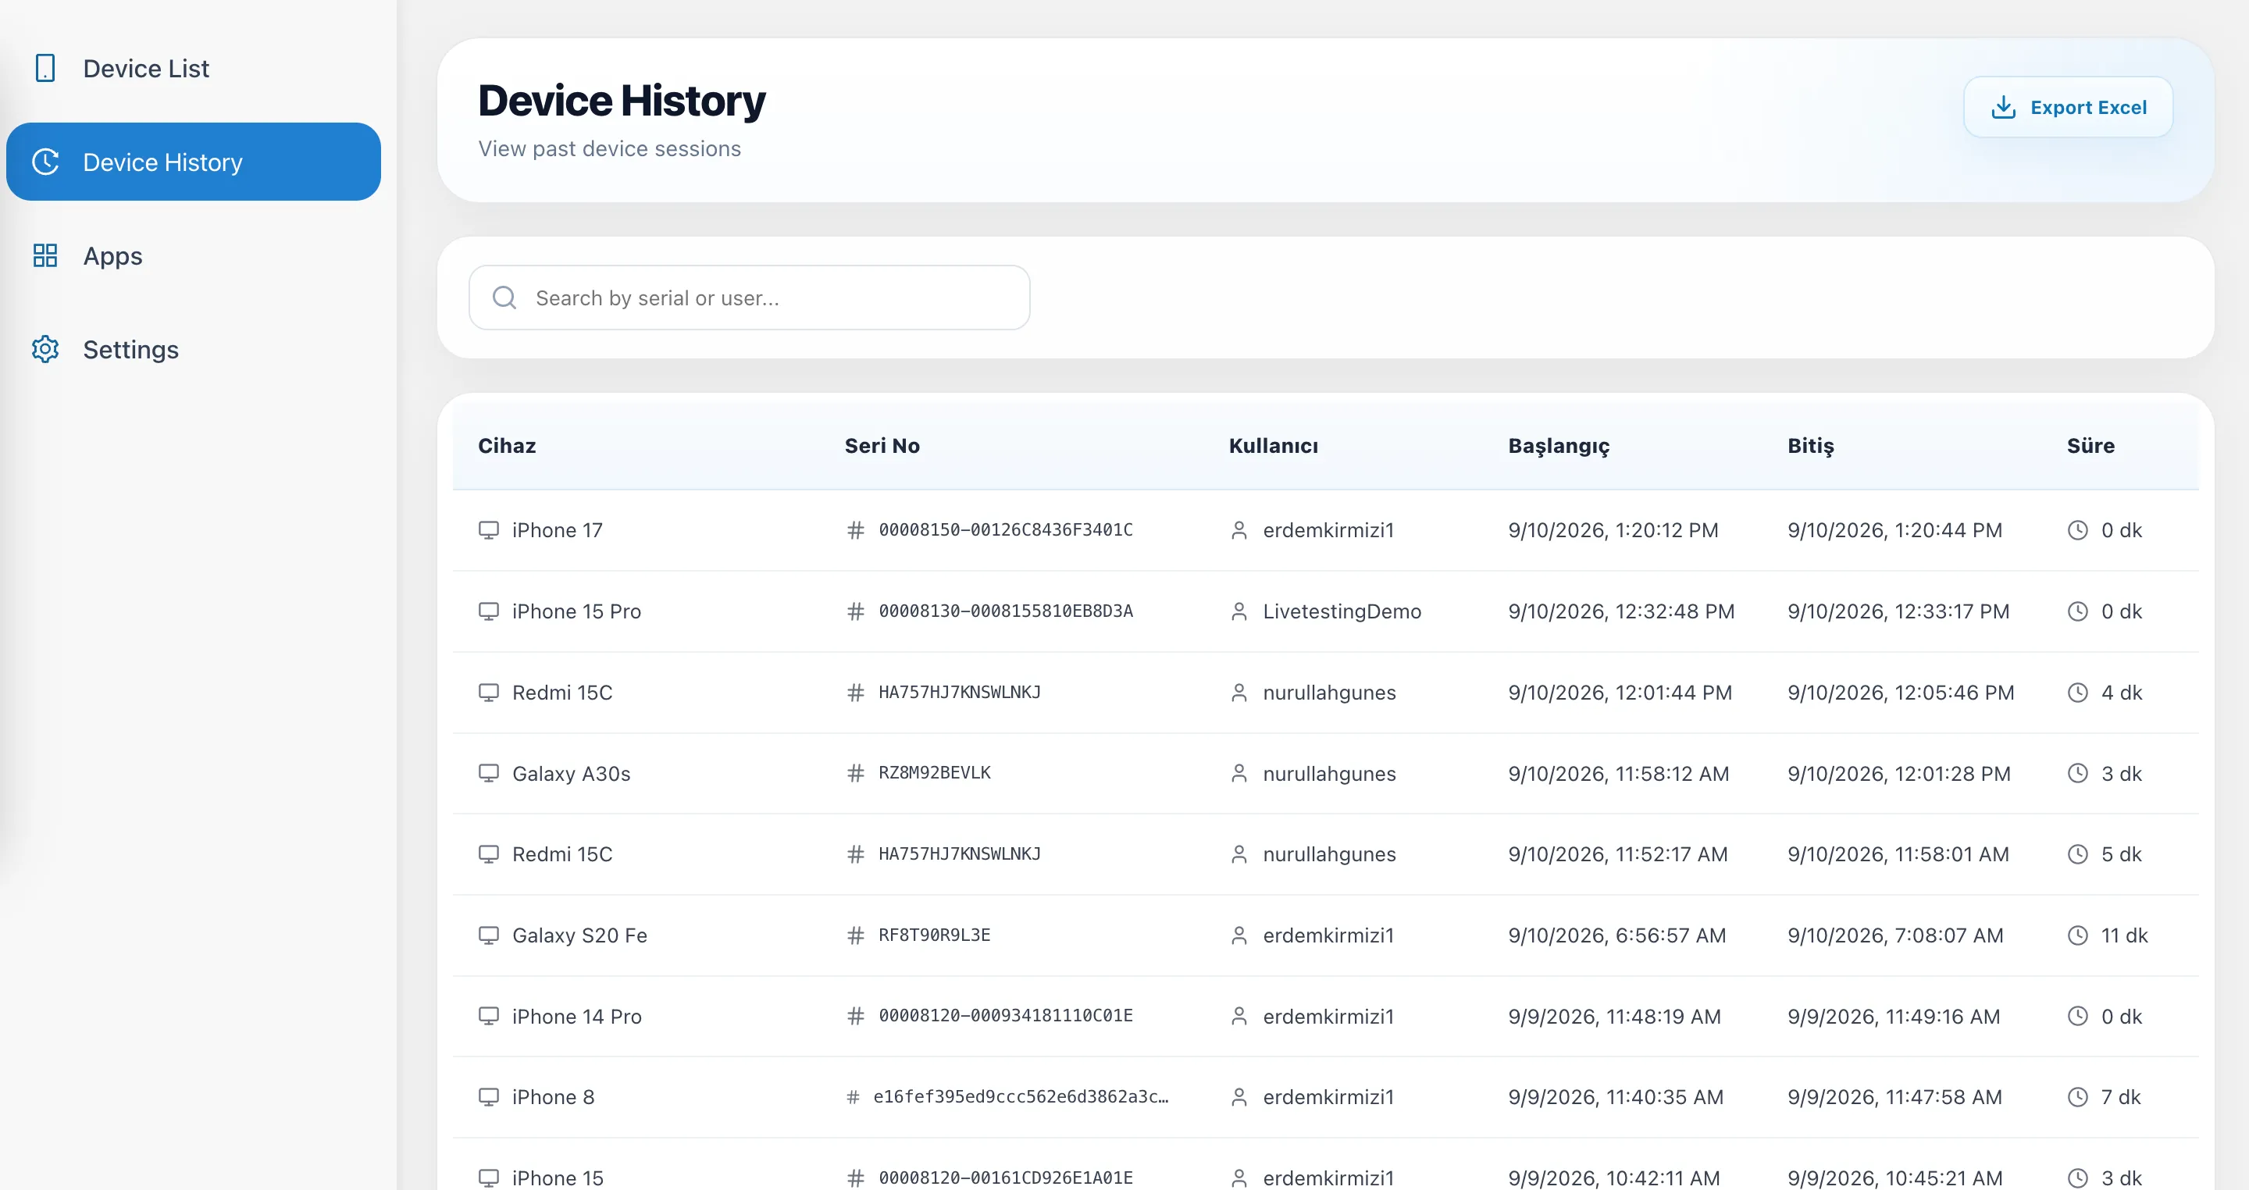Click serial number 00008150-00126C8436F3401C
This screenshot has height=1190, width=2249.
[1006, 530]
